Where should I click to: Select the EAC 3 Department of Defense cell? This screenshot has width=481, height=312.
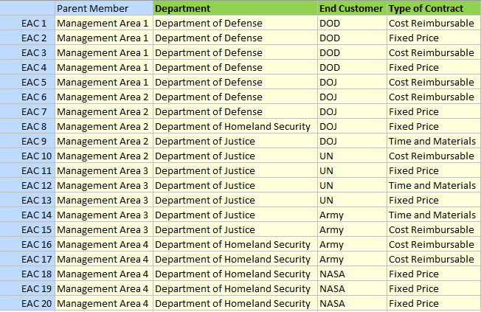pyautogui.click(x=235, y=53)
